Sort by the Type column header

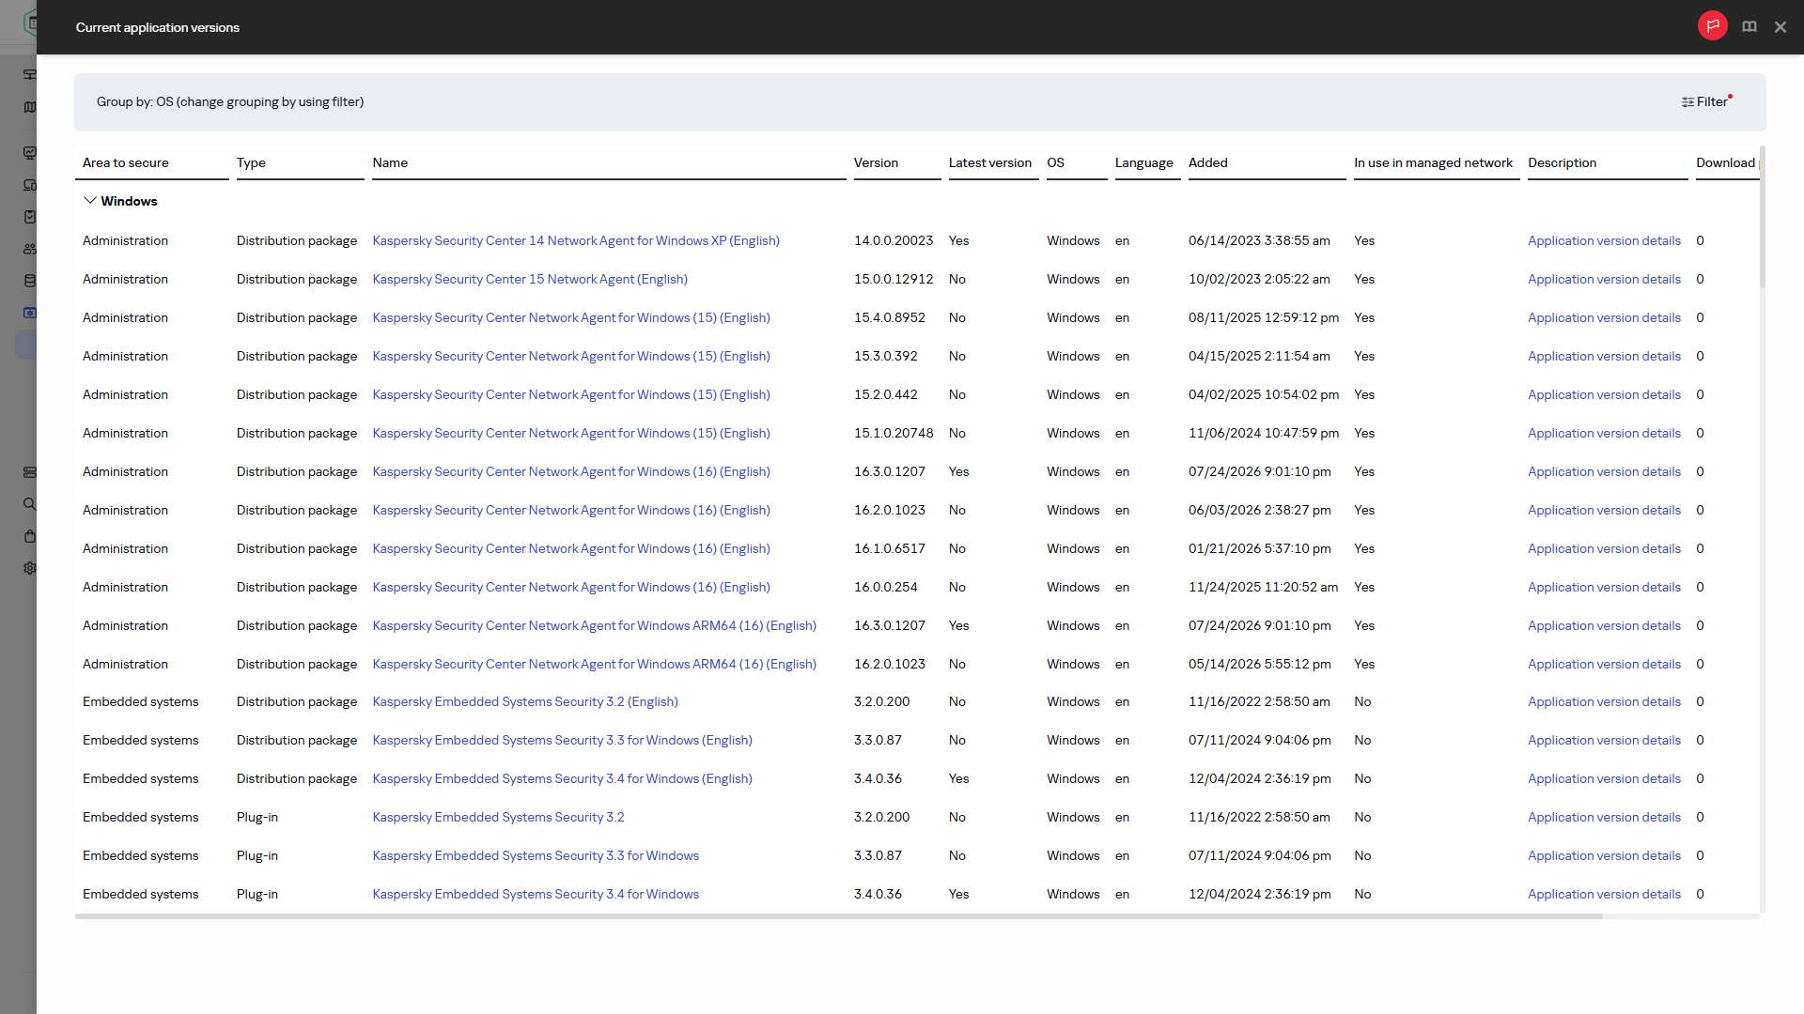coord(251,162)
